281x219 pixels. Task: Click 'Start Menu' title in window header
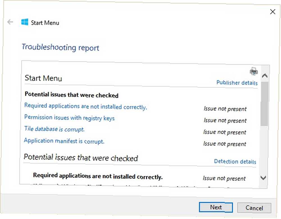(45, 23)
